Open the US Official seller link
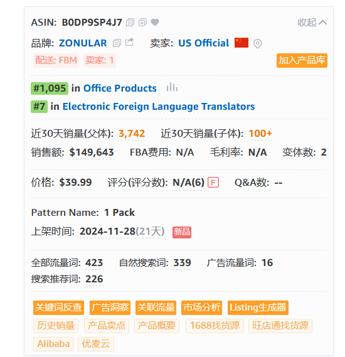This screenshot has width=345, height=357. pyautogui.click(x=204, y=43)
